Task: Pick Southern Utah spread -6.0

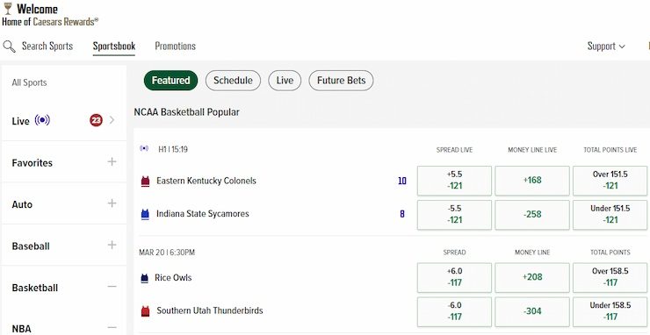Action: 454,311
